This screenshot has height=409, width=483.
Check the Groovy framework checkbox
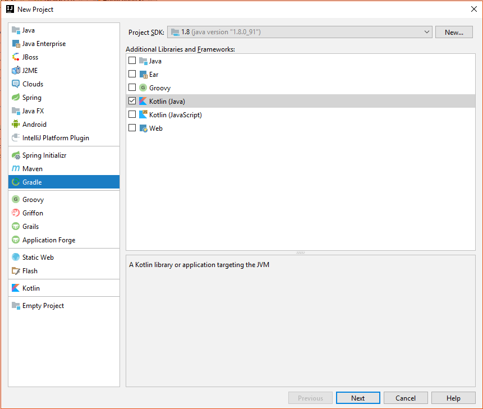point(132,88)
